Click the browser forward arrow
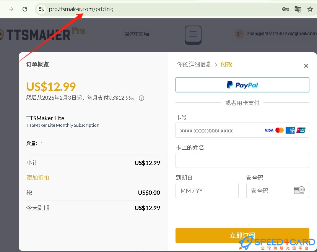 tap(11, 9)
